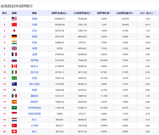Open the 日本 country link
The height and width of the screenshot is (135, 159).
34,31
